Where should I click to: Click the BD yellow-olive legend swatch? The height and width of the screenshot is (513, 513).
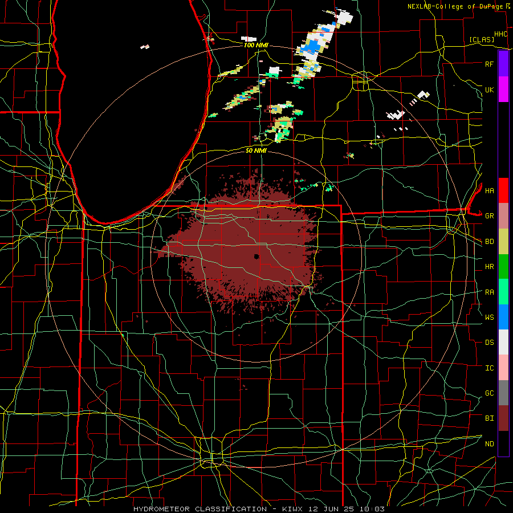point(503,242)
